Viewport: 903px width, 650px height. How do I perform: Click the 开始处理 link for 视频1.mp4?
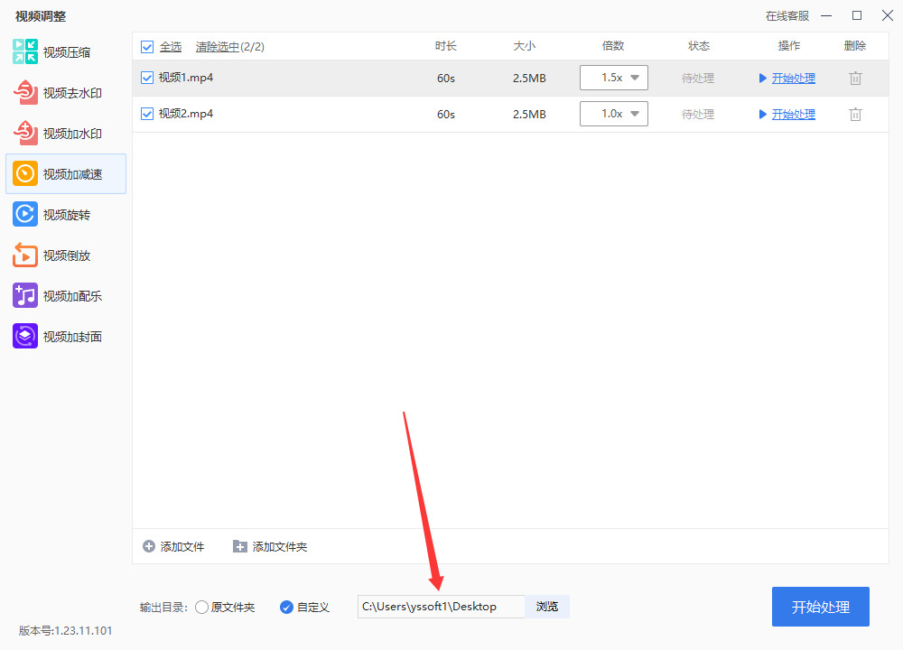click(x=793, y=78)
